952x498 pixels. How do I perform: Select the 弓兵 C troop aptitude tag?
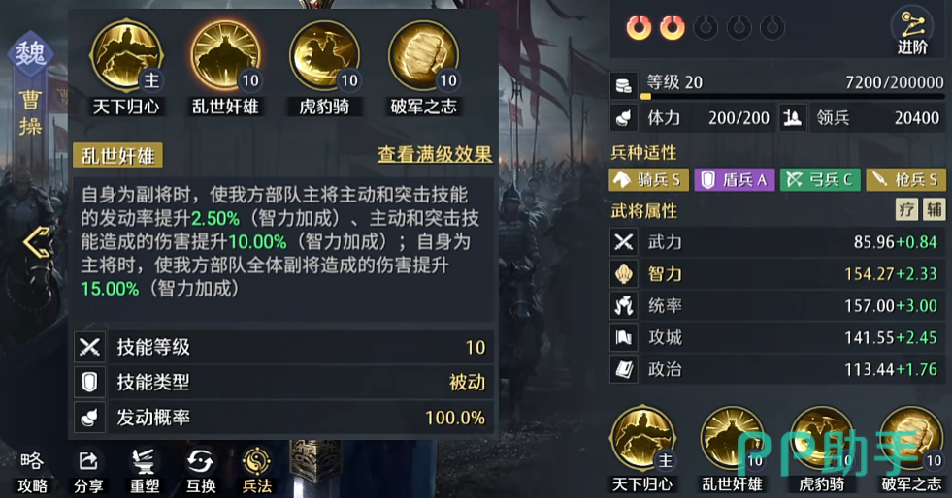point(820,180)
